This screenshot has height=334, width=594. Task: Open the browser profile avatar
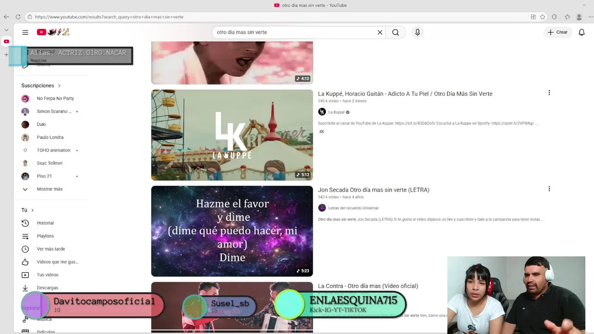[579, 17]
